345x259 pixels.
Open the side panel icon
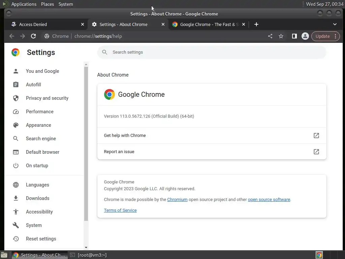(x=294, y=36)
